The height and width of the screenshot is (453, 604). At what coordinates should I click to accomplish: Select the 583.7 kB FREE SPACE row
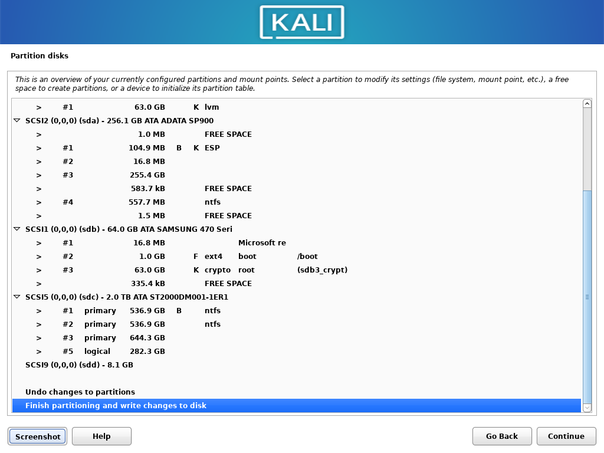[297, 188]
